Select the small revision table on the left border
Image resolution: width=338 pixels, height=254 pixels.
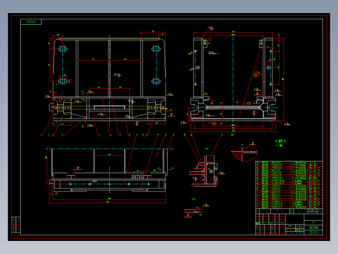[x=16, y=225]
